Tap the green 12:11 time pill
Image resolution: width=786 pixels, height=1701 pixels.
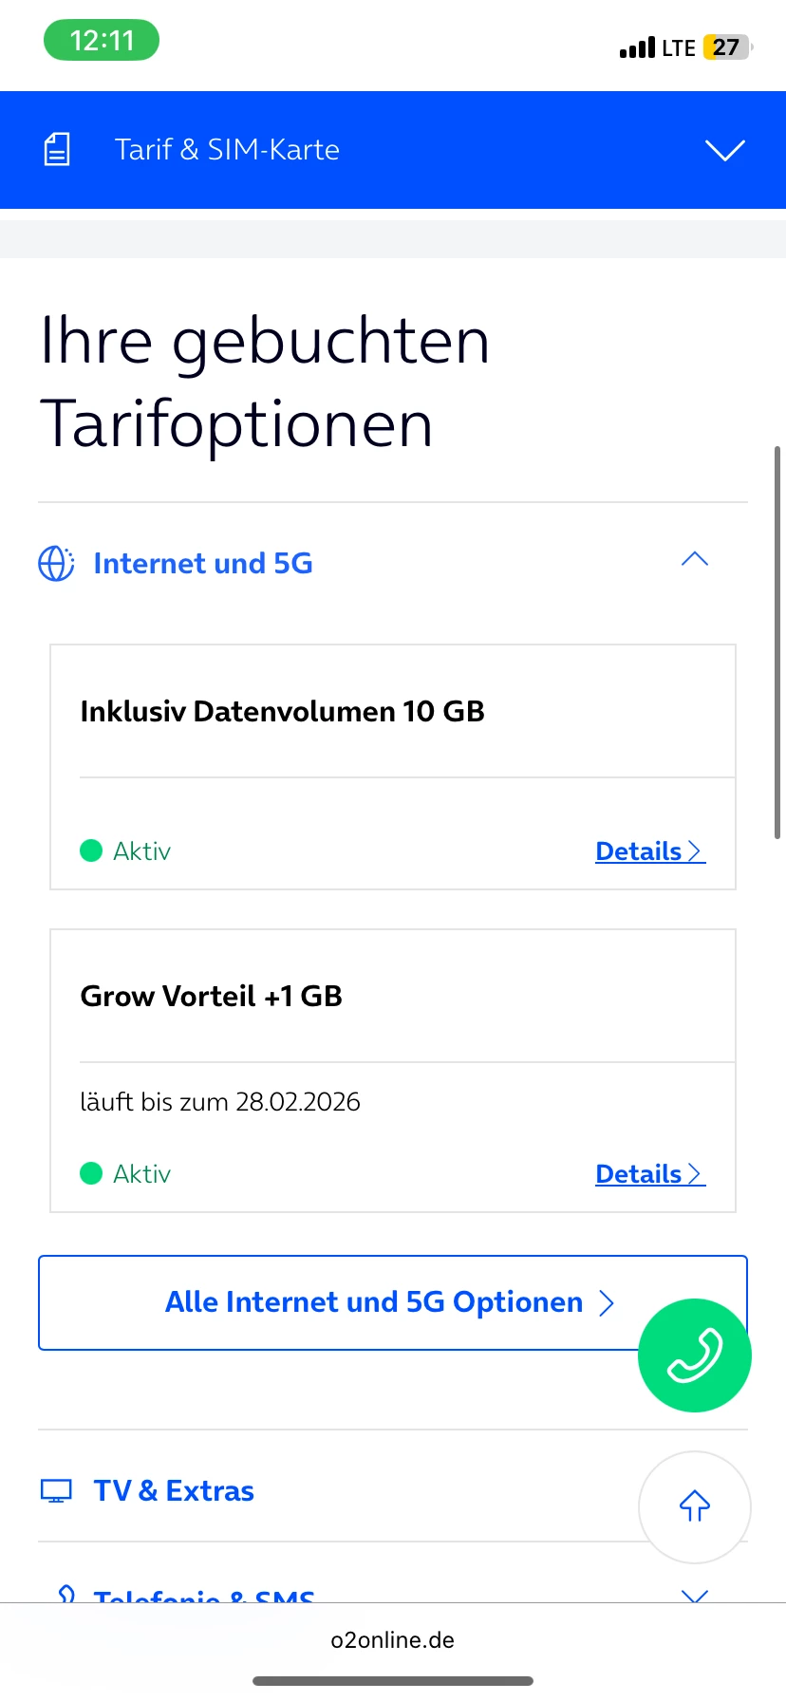coord(102,41)
